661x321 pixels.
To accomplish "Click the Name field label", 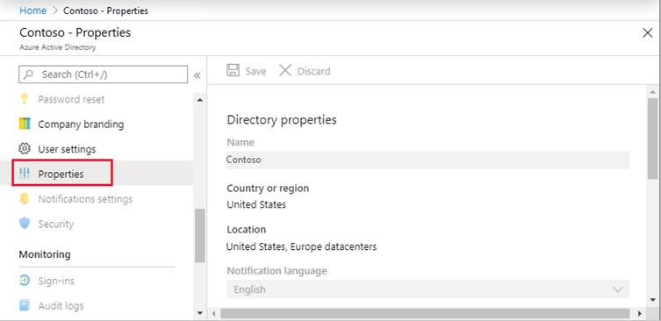I will (241, 142).
